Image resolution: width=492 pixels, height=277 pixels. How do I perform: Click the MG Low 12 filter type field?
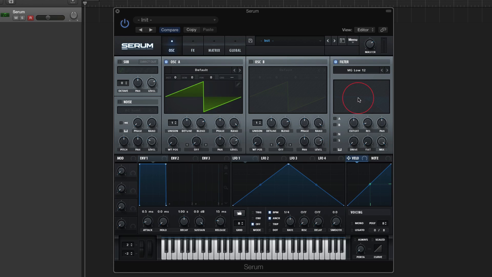click(x=356, y=70)
